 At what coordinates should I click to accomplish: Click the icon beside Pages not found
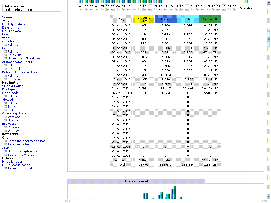point(5,168)
